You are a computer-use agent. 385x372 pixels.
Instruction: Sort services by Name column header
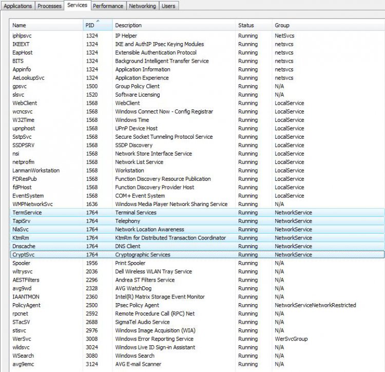point(46,25)
